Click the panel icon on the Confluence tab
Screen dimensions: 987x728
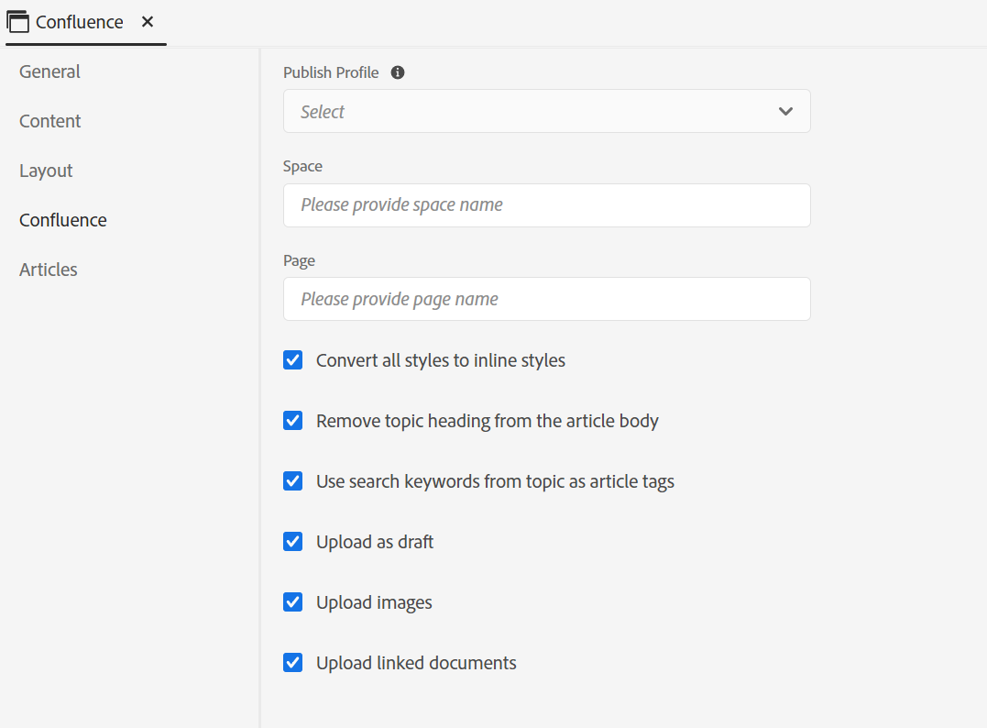tap(16, 21)
